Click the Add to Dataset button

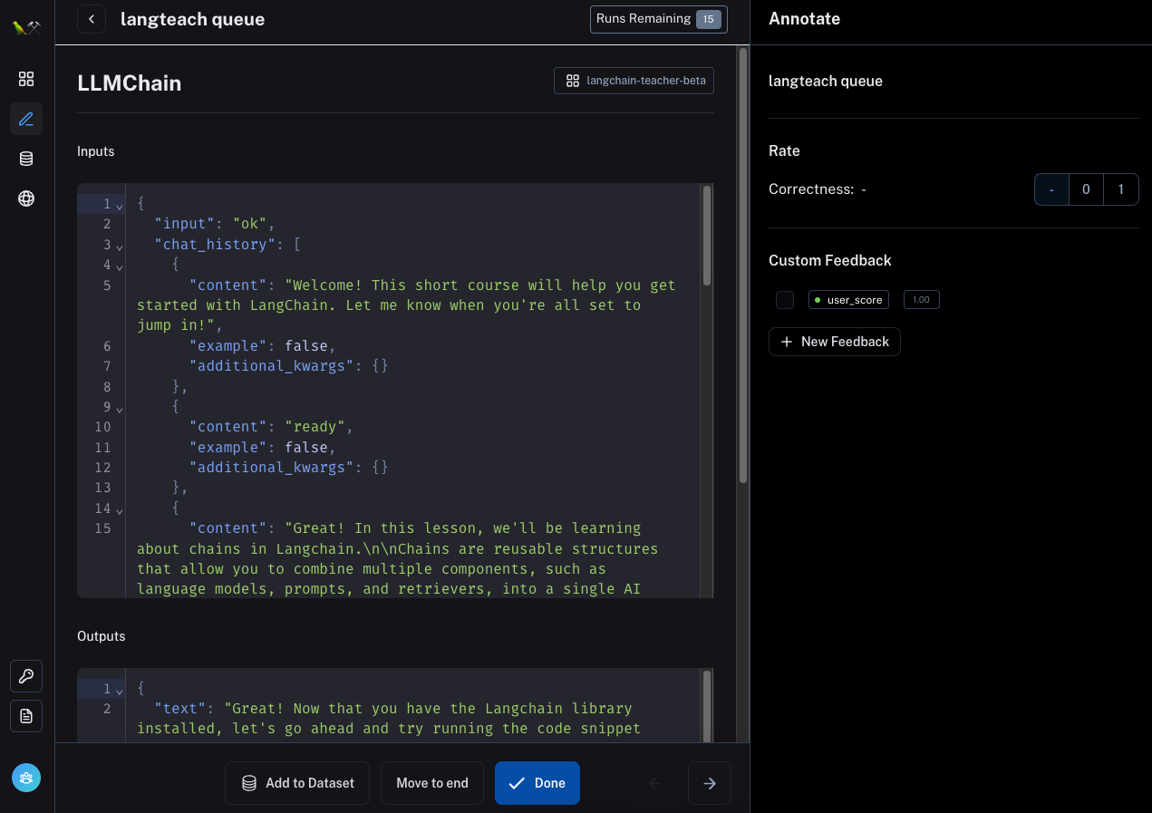[x=297, y=783]
